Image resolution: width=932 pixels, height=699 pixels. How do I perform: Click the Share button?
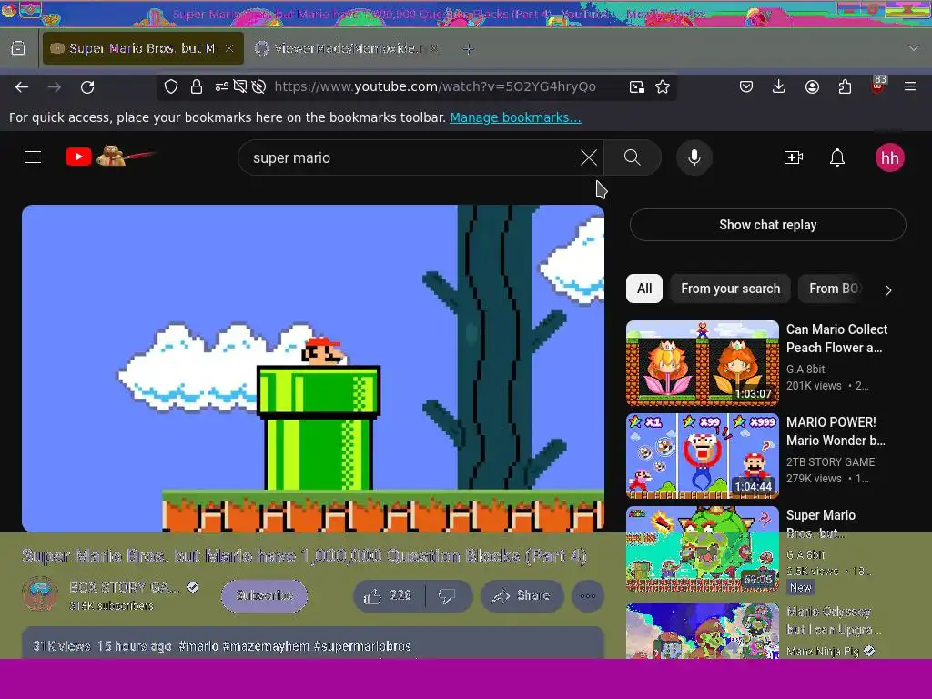(x=522, y=595)
